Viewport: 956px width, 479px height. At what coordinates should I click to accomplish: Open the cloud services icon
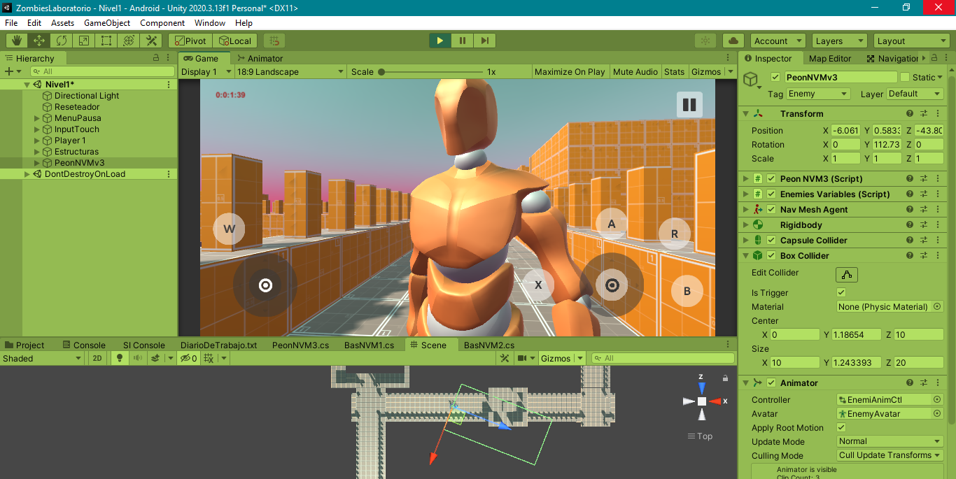point(733,41)
